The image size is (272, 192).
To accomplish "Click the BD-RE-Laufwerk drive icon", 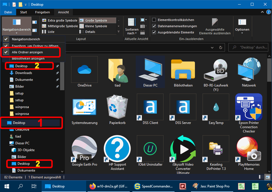I will click(216, 70).
